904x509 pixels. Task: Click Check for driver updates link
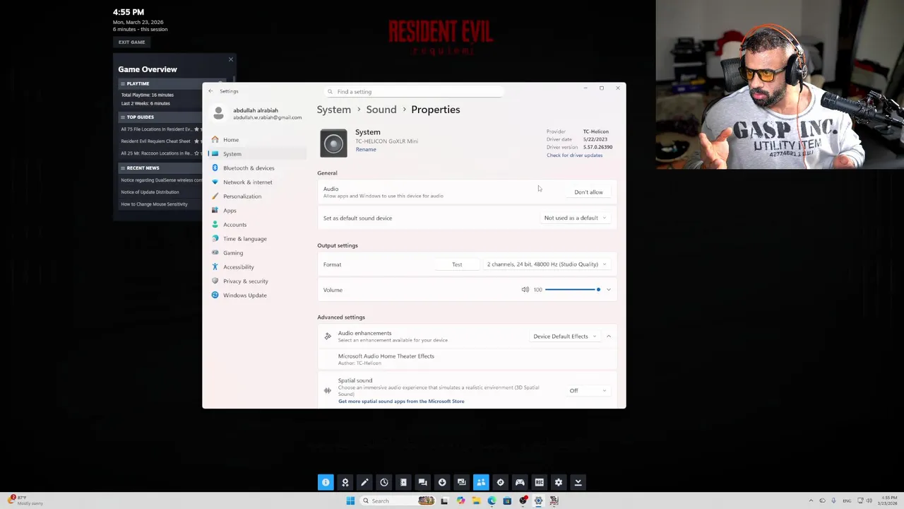pyautogui.click(x=574, y=155)
